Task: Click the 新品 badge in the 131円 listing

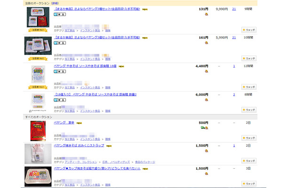Action: (x=60, y=14)
